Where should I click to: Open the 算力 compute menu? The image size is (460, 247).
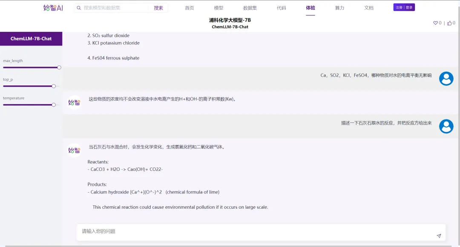(x=339, y=8)
